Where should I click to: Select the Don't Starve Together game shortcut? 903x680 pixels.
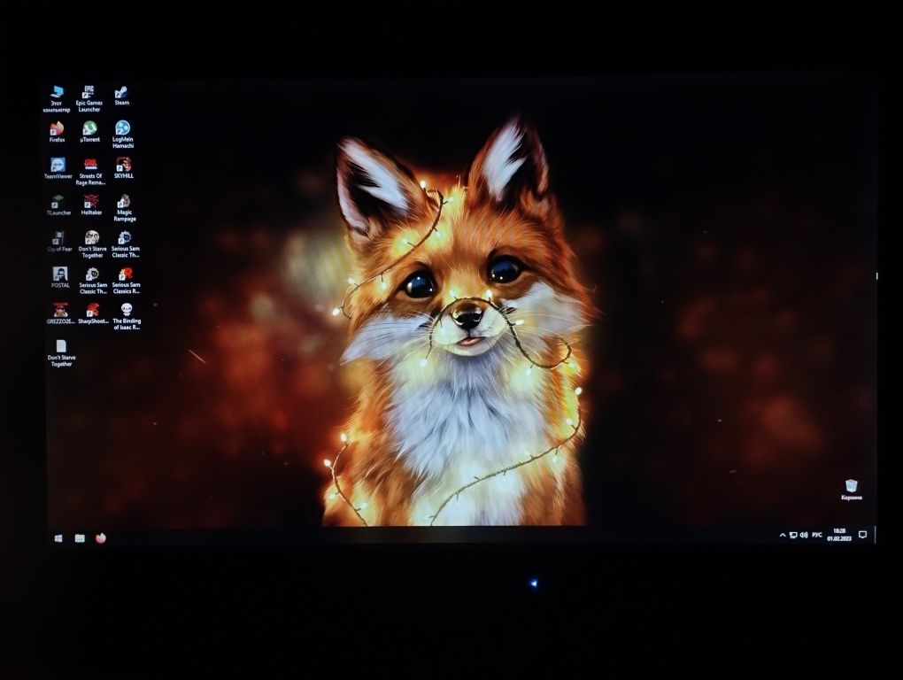tap(92, 244)
